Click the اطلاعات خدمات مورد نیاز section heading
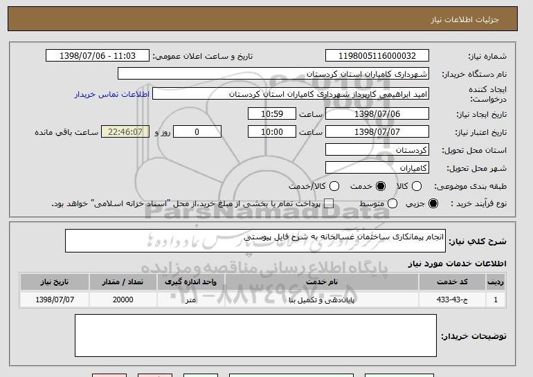This screenshot has width=533, height=377. tap(457, 264)
